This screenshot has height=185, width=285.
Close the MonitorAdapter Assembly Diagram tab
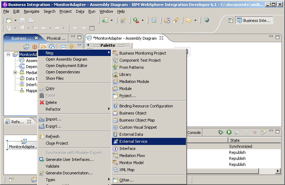coord(161,38)
